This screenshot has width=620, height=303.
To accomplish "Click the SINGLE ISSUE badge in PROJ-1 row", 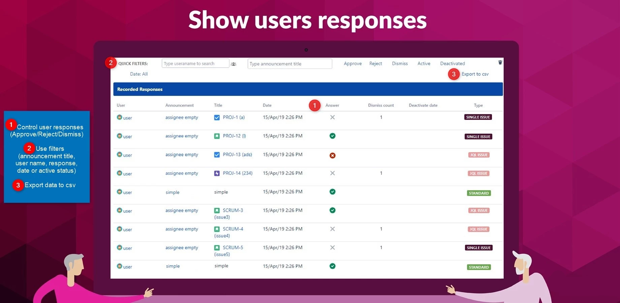I will (478, 117).
